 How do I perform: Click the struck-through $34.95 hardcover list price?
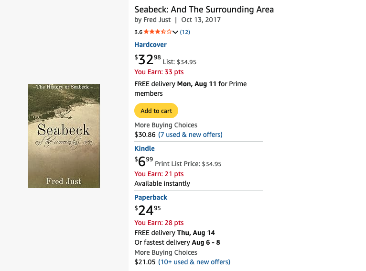pyautogui.click(x=186, y=62)
